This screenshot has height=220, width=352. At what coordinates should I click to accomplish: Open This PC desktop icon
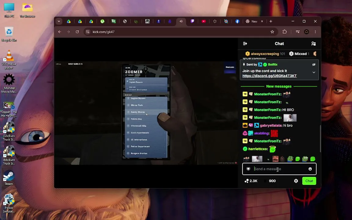point(9,11)
